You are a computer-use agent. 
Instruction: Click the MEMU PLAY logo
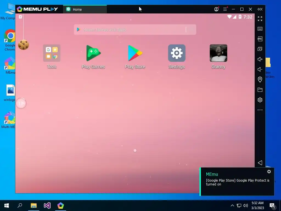(37, 9)
